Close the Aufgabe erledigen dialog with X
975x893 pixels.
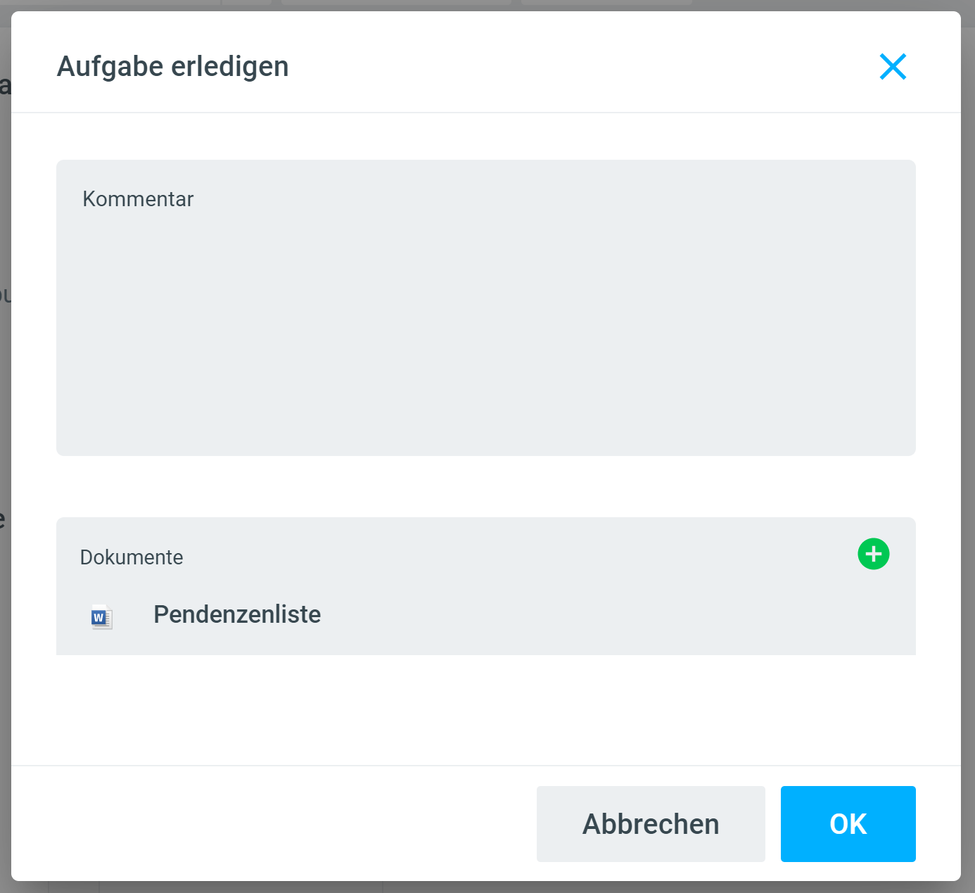(893, 67)
